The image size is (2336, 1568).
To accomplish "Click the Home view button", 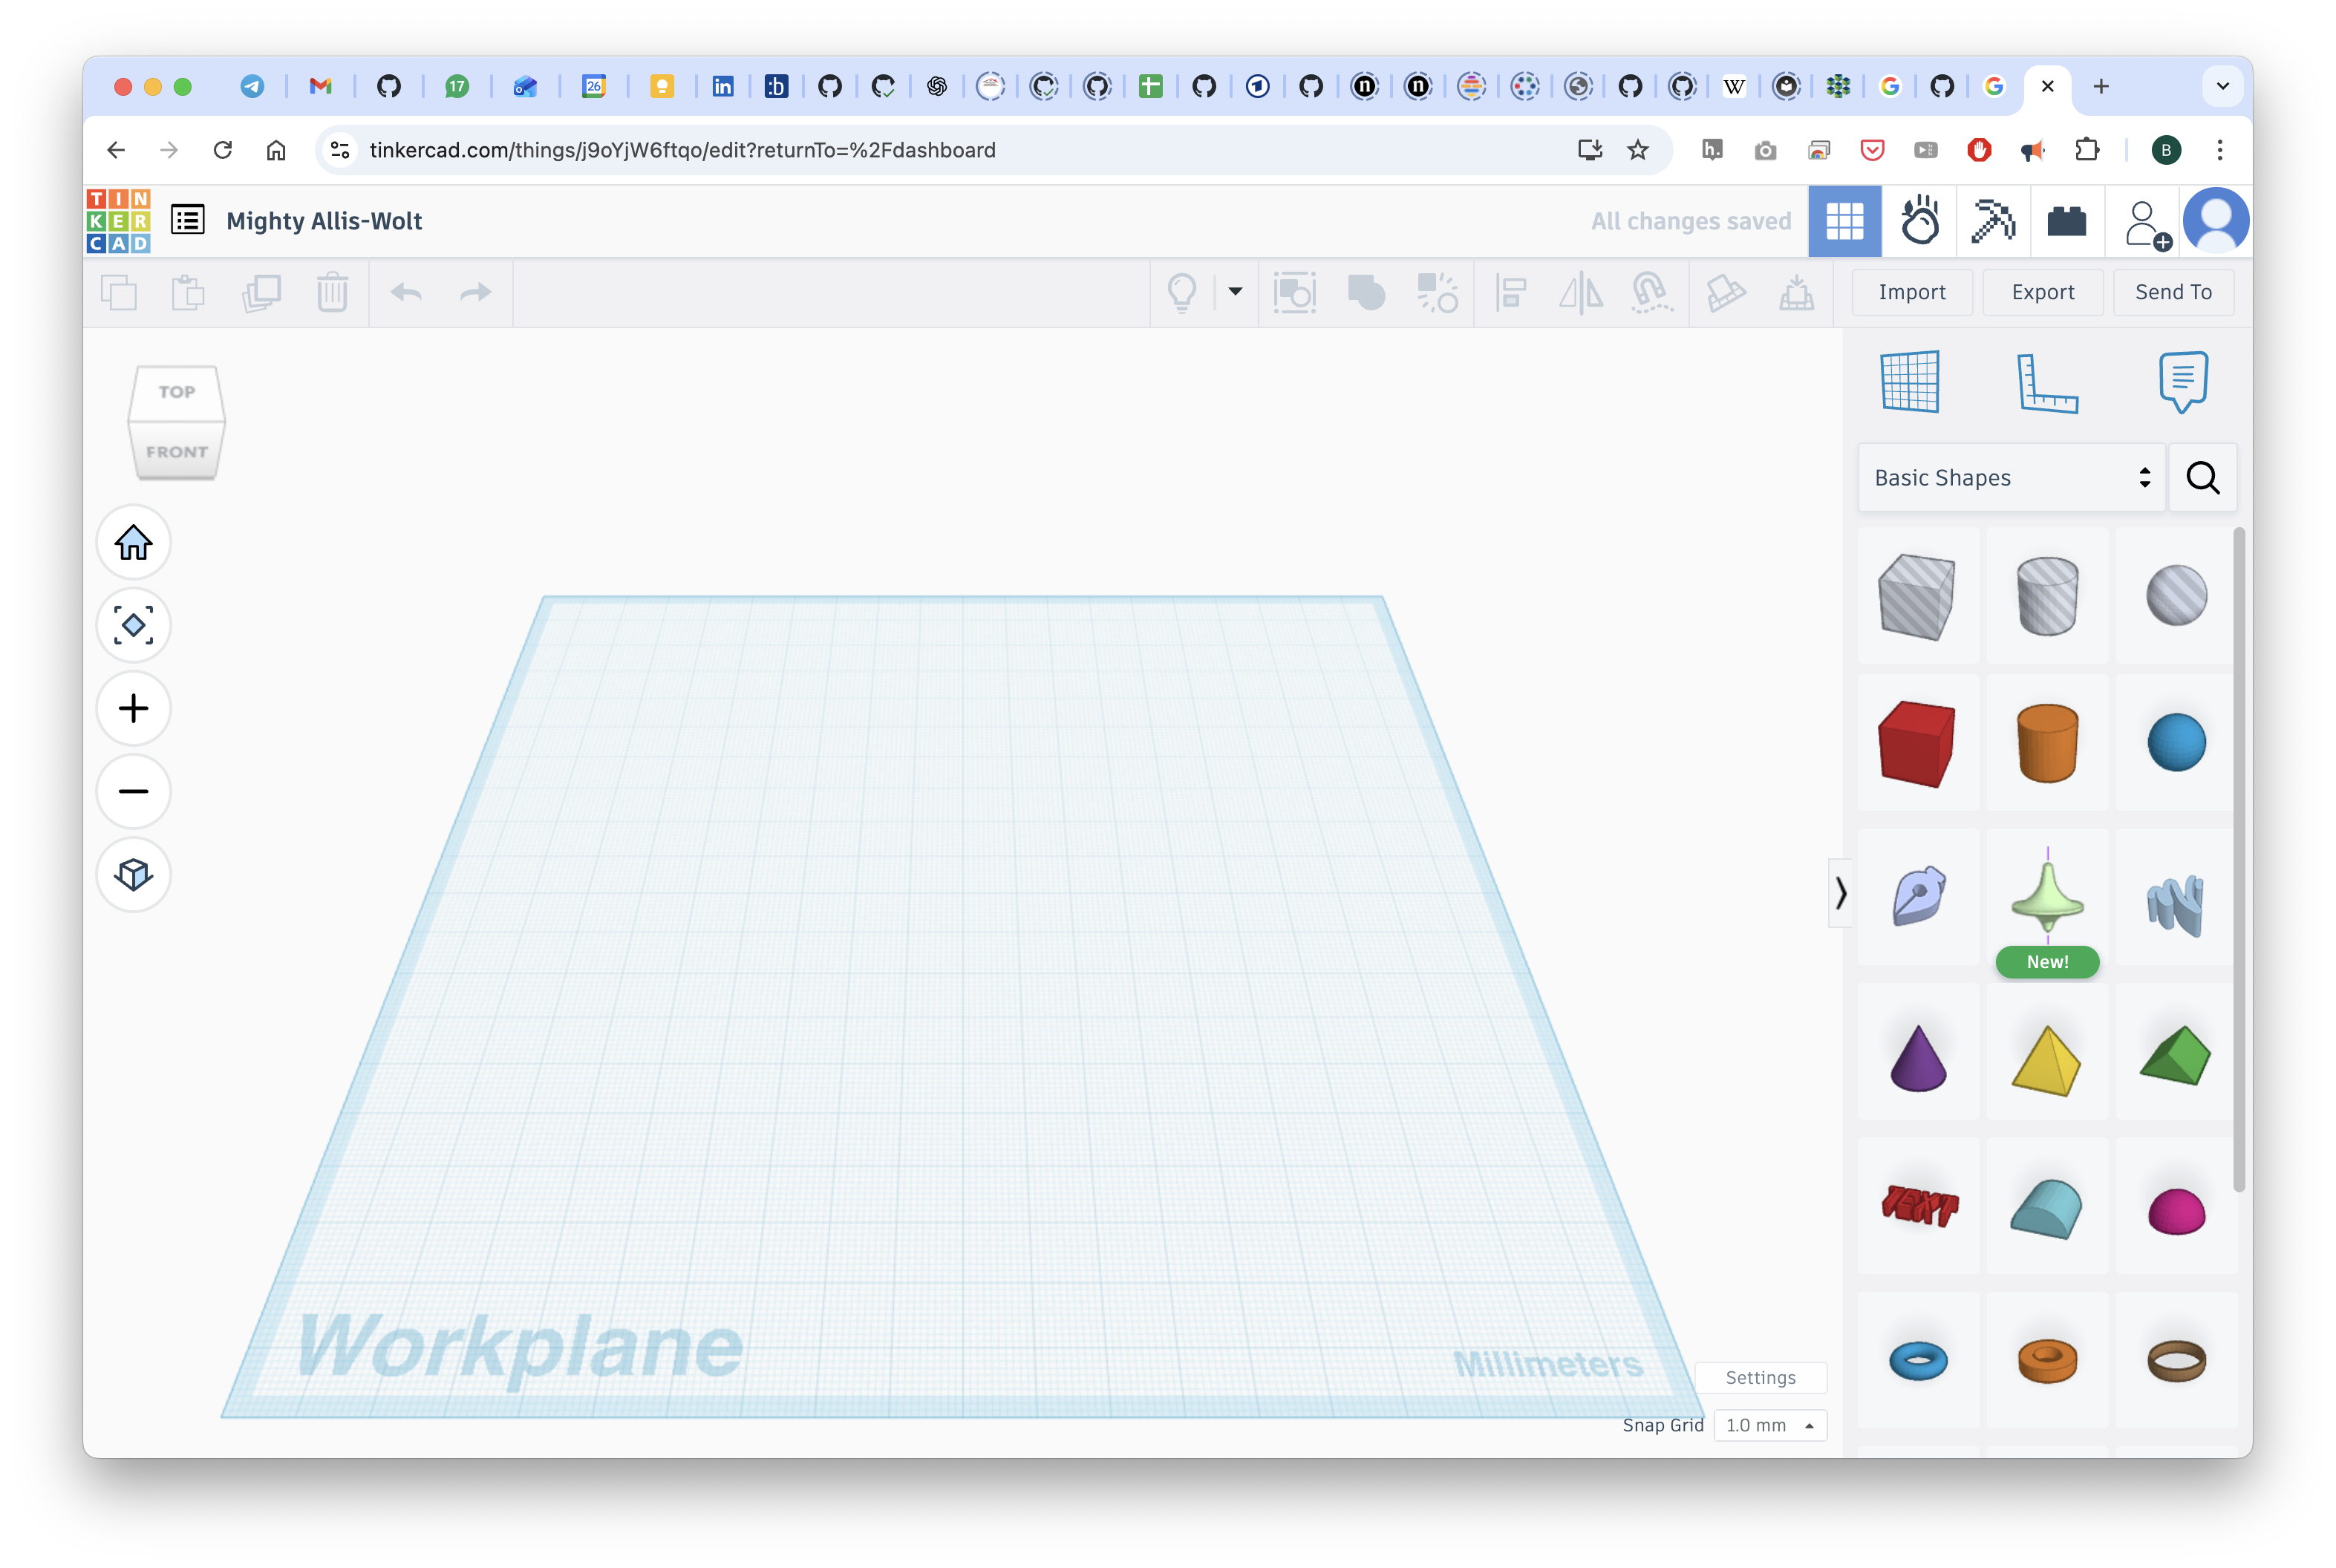I will click(133, 543).
